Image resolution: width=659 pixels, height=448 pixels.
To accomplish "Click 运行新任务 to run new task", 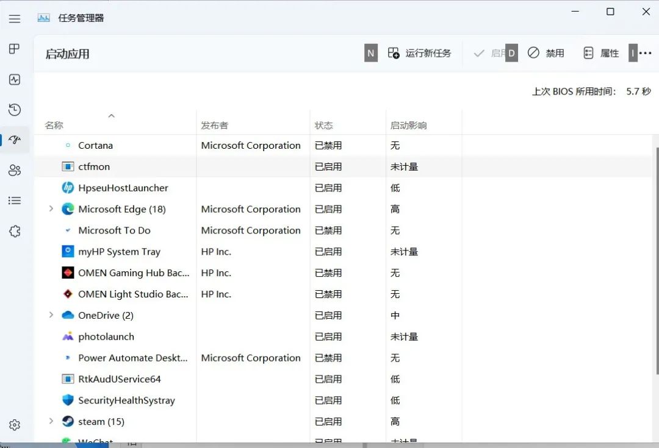I will [x=419, y=53].
